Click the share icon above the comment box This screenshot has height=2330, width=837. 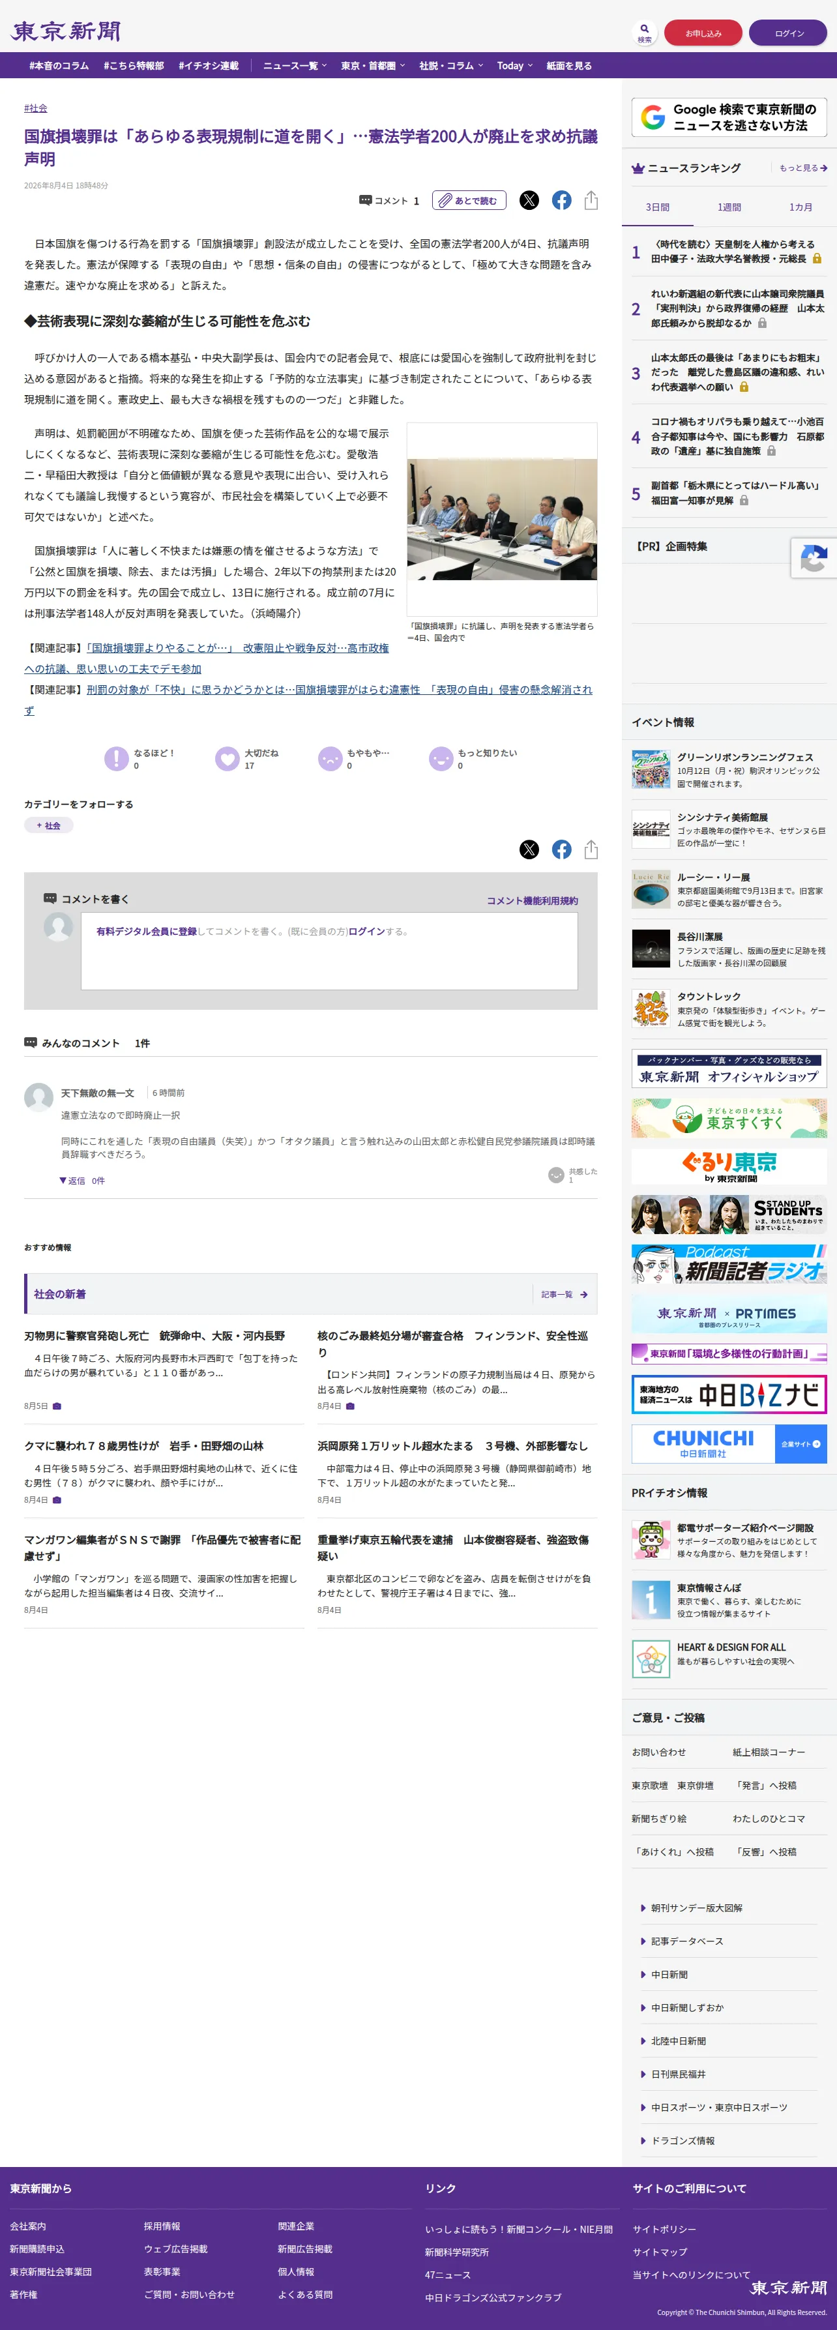[591, 848]
